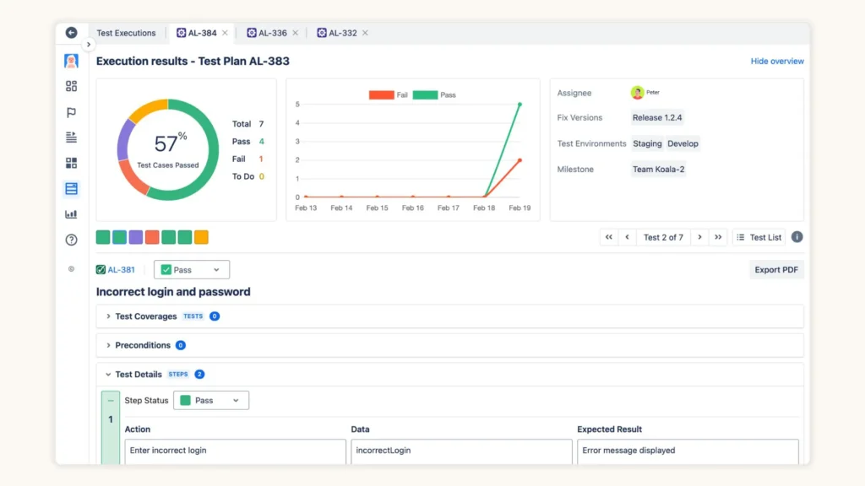Click the Feb 19 Pass data point
Image resolution: width=865 pixels, height=486 pixels.
(x=520, y=104)
